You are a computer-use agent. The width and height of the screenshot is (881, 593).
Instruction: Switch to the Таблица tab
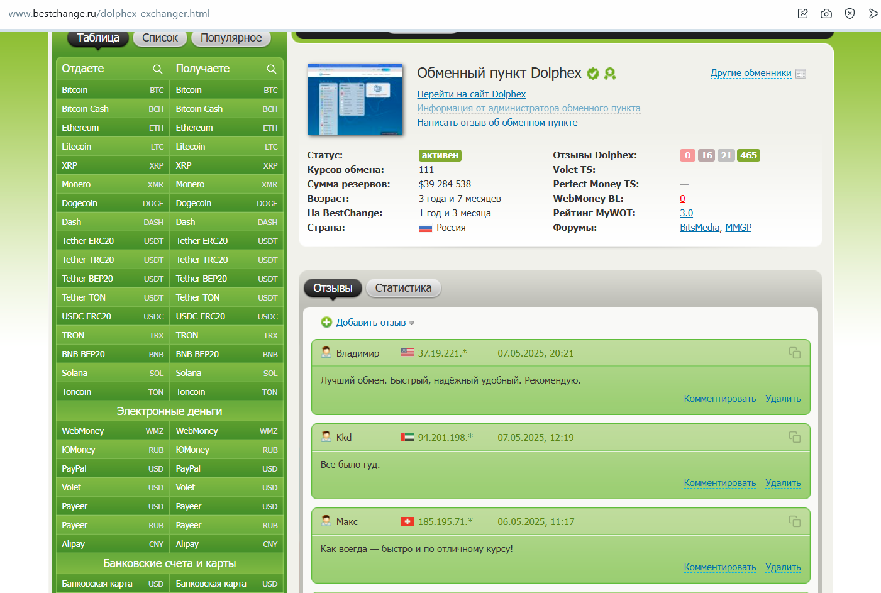(98, 38)
